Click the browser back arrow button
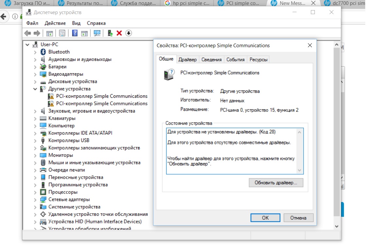Screen dimensions: 377x245 click(3, 17)
